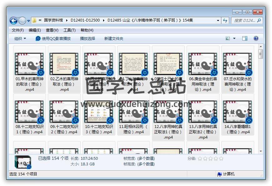Click the change view icon
Image resolution: width=272 pixels, height=186 pixels.
228,38
